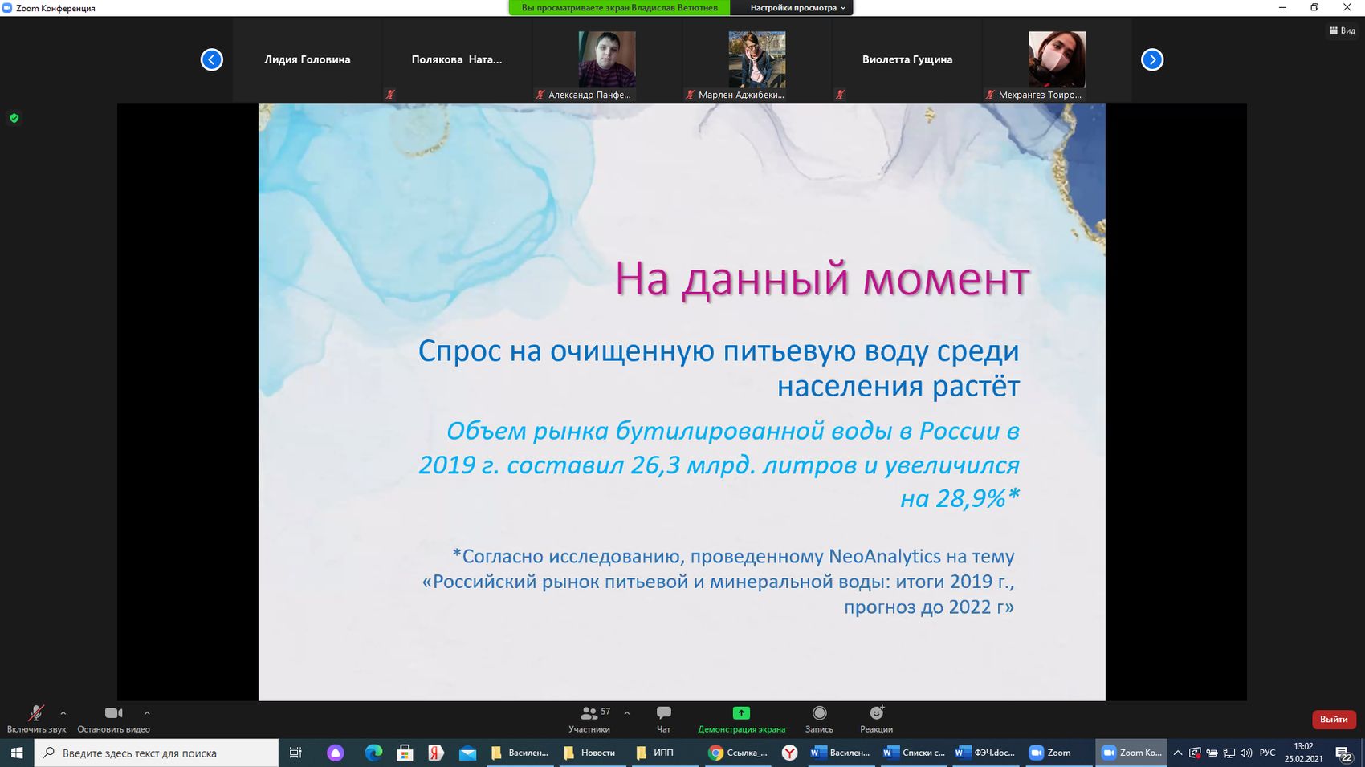Unmute microphone (Включить звук)
The width and height of the screenshot is (1365, 767).
36,713
